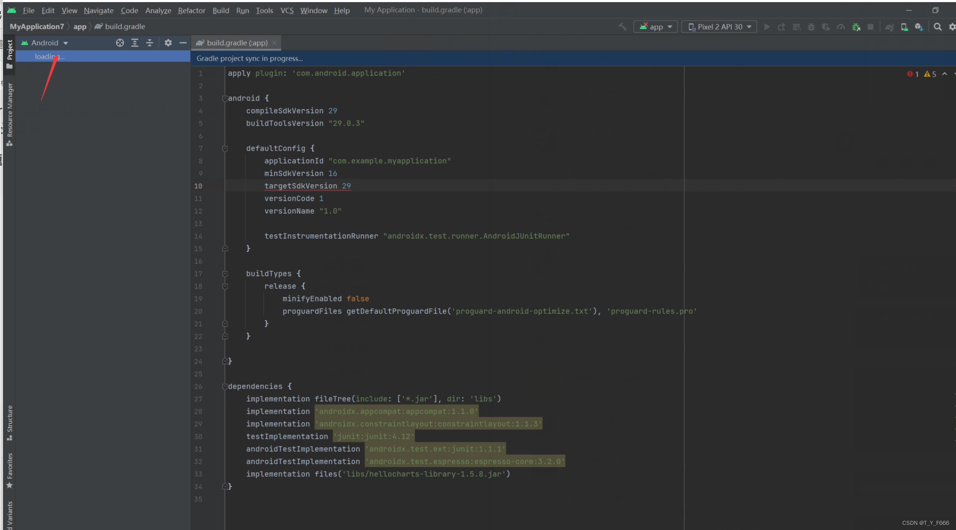
Task: Open Project panel gear options
Action: 168,43
